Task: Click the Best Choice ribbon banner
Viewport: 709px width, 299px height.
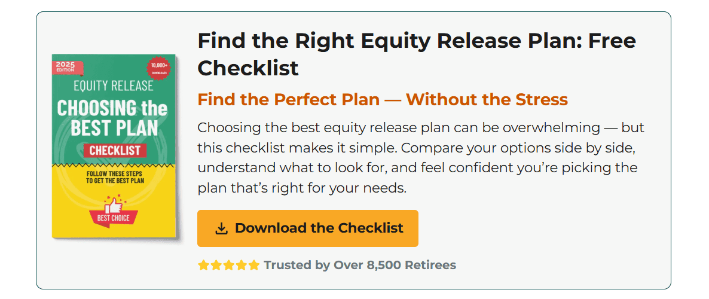Action: click(x=113, y=218)
